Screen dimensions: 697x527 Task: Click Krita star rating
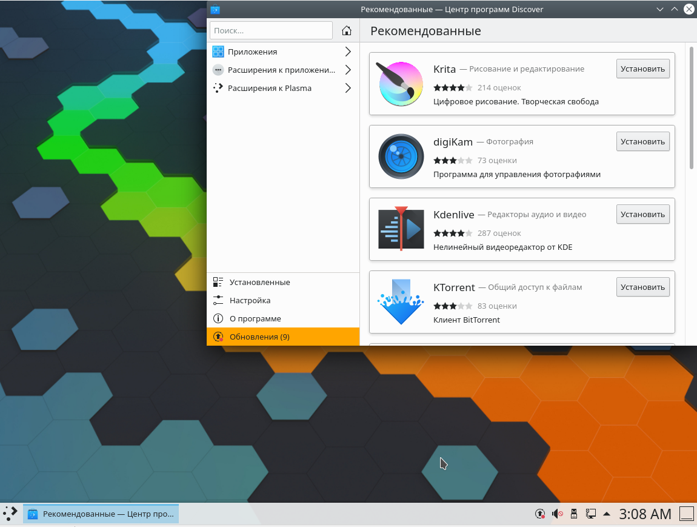tap(453, 87)
